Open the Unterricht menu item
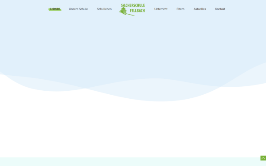This screenshot has width=266, height=166. (x=161, y=9)
